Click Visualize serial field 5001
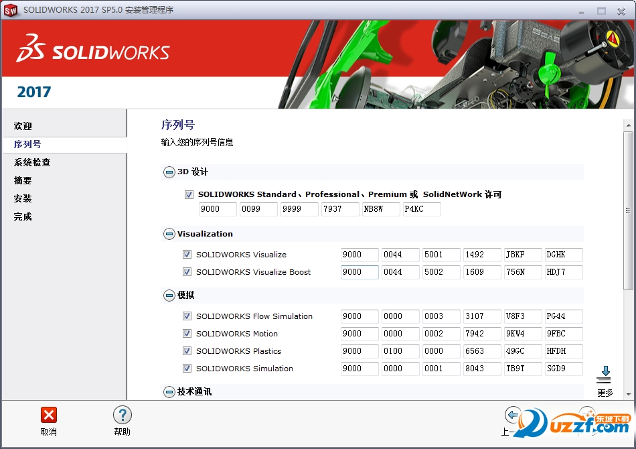Screen dimensions: 636x449 (x=441, y=255)
